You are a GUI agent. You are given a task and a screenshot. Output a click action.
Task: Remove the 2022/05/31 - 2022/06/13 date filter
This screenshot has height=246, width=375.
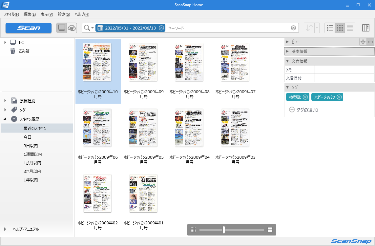161,28
